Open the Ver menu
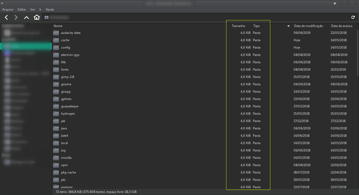 33,9
